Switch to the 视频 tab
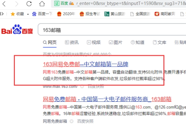 coord(94,42)
